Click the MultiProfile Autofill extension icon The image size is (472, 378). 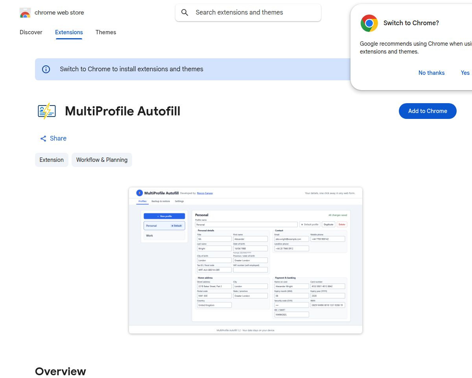click(x=47, y=111)
